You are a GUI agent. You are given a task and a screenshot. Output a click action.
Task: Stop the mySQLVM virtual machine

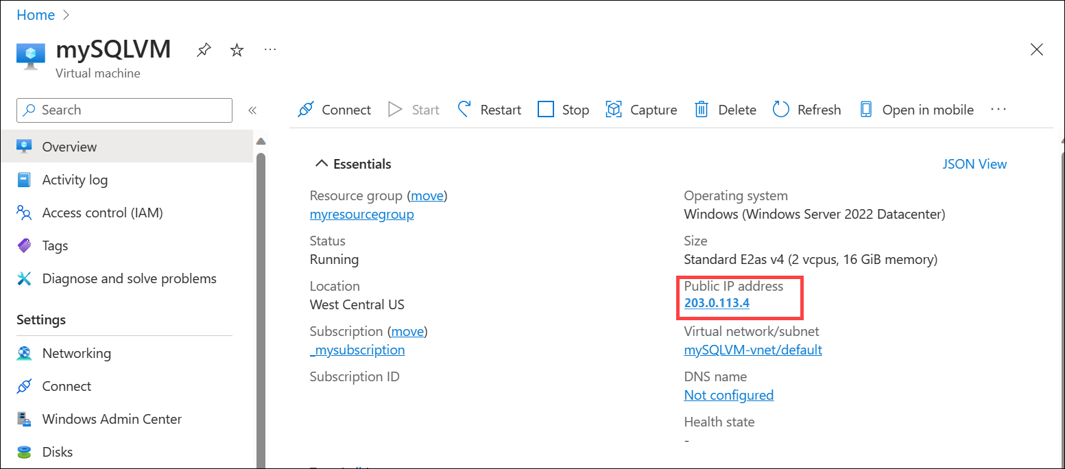[563, 109]
